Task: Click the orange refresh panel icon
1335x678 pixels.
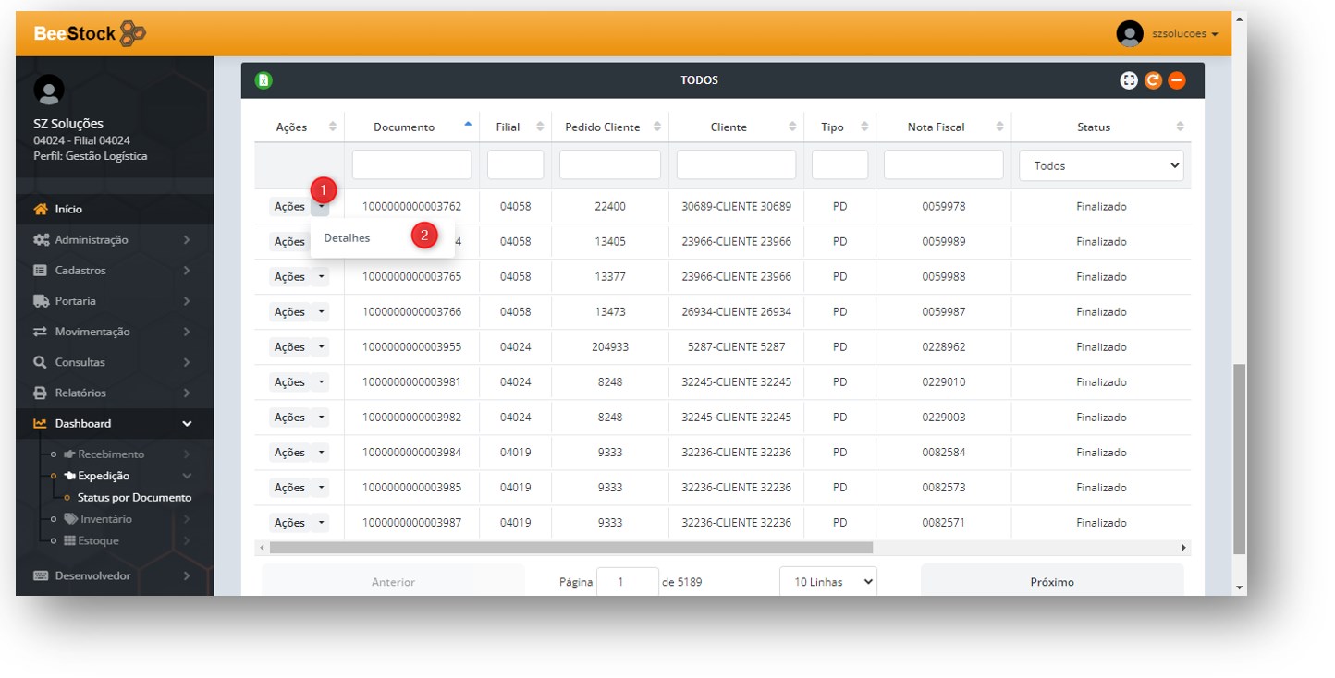Action: pyautogui.click(x=1152, y=80)
